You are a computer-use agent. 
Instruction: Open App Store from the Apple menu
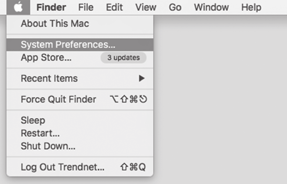pyautogui.click(x=80, y=58)
